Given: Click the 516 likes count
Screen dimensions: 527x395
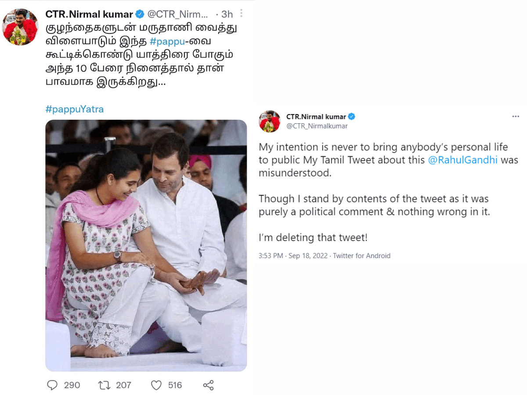Looking at the screenshot, I should [x=175, y=385].
